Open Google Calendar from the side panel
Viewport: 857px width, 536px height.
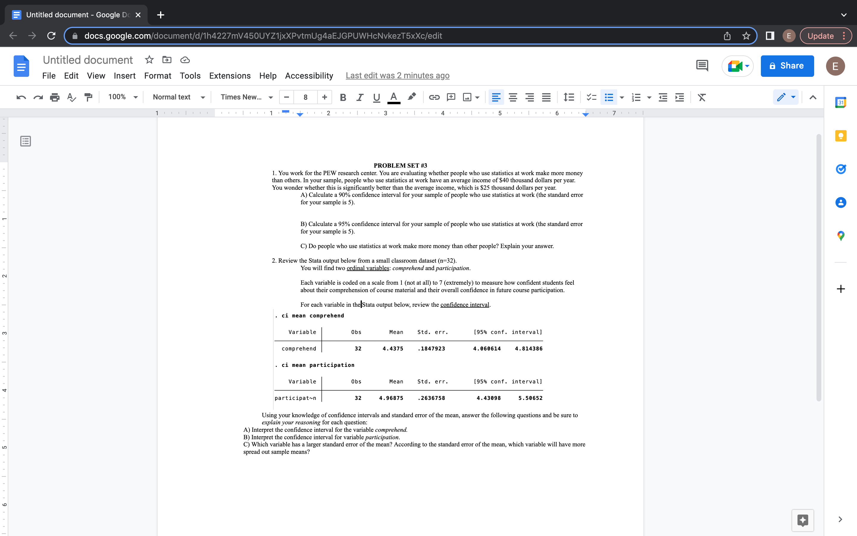841,102
